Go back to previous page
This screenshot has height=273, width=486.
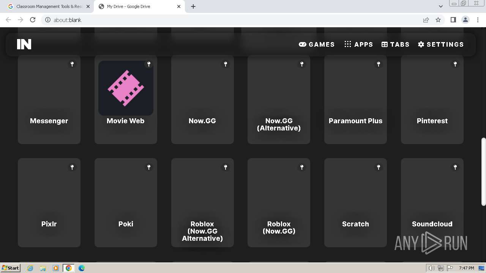[8, 20]
